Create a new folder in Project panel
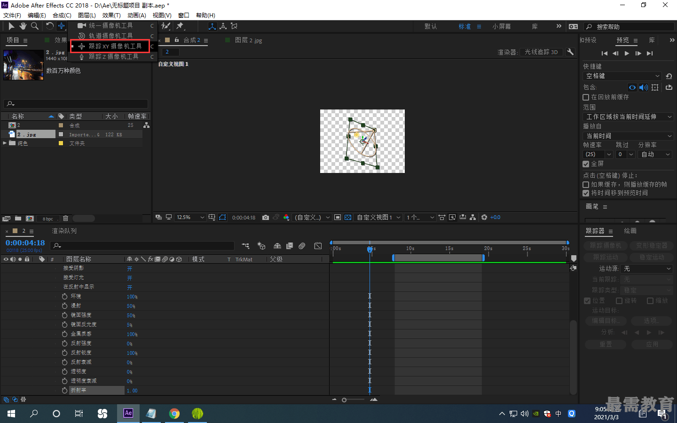The width and height of the screenshot is (677, 423). pyautogui.click(x=18, y=218)
